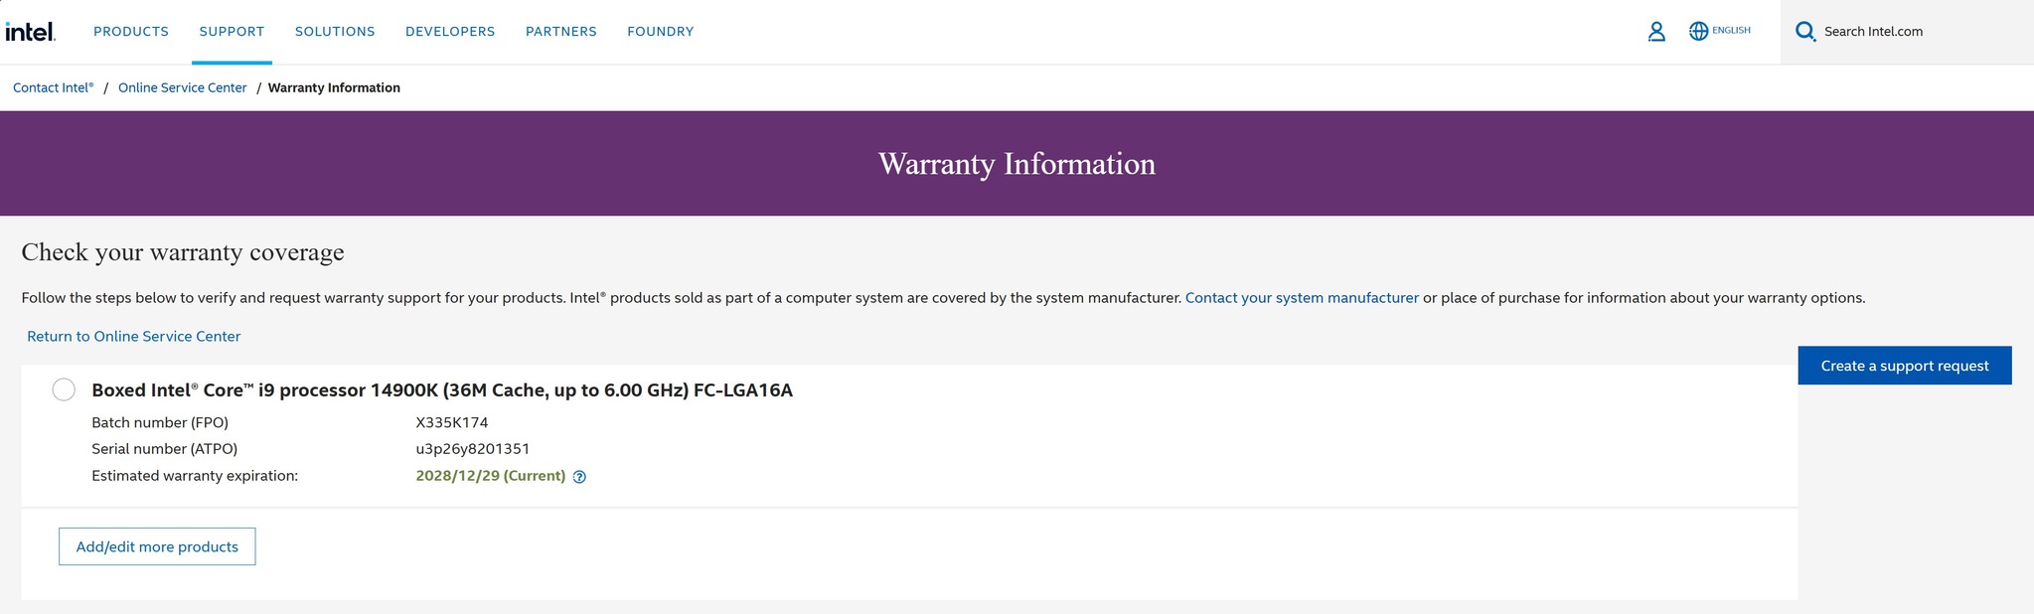Open the Products menu
2034x614 pixels.
pyautogui.click(x=131, y=32)
